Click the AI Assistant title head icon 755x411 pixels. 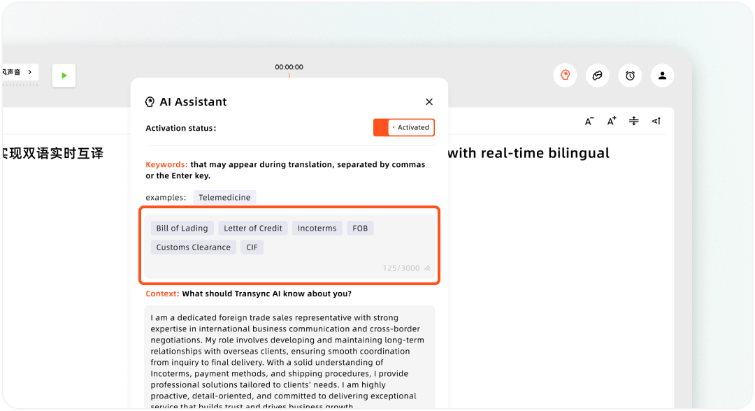[150, 101]
